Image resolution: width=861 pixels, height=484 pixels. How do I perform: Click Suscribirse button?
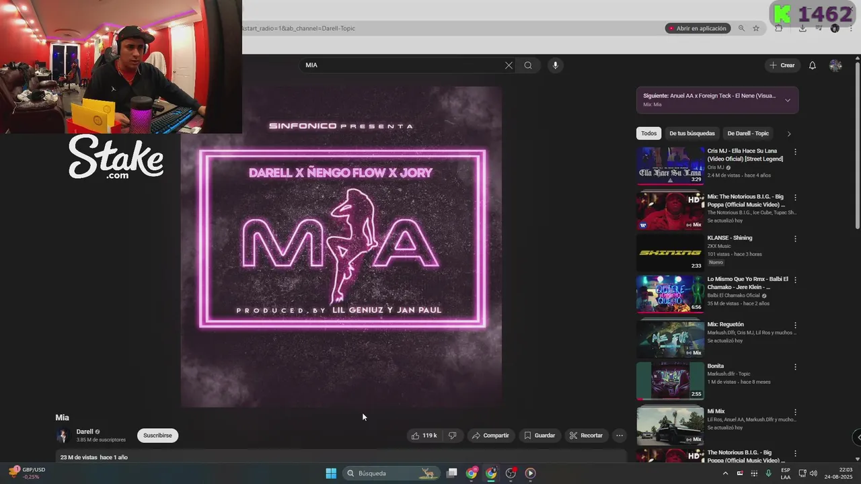point(157,436)
